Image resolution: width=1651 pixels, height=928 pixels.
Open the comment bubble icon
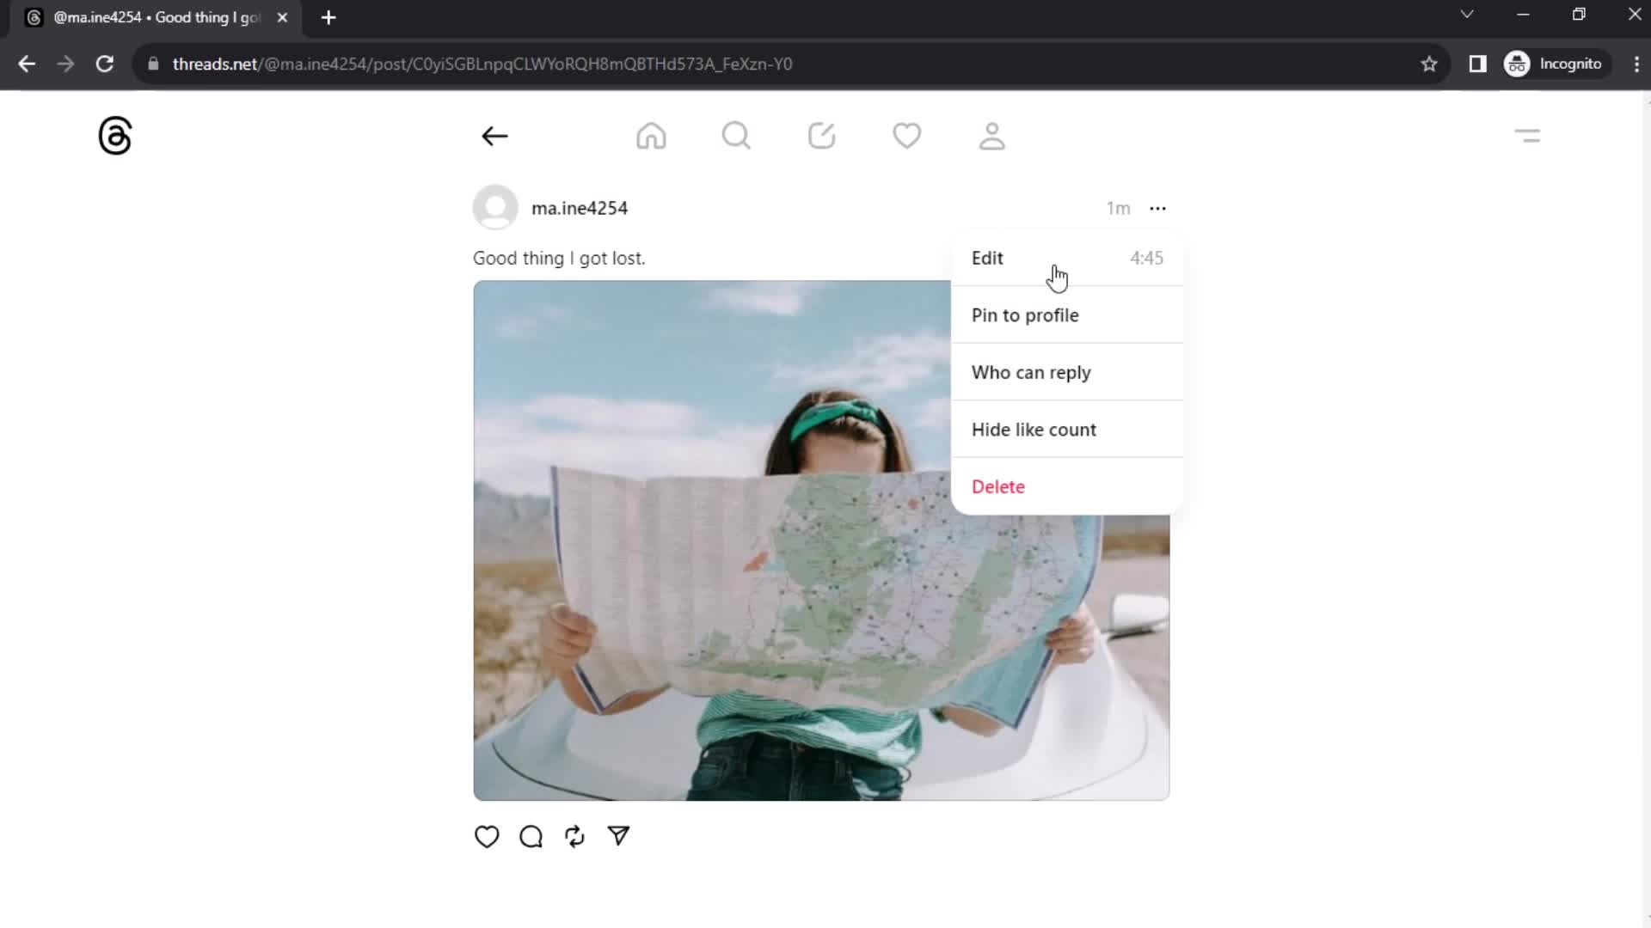coord(530,836)
